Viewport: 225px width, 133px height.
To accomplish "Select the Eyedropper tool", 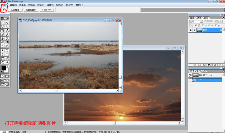I will click(x=7, y=58).
